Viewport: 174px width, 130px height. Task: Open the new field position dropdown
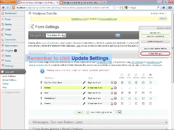117,112
